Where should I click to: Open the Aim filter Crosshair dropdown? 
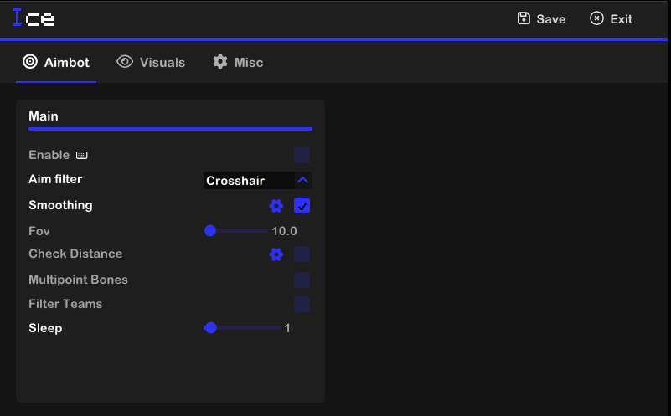click(x=248, y=181)
